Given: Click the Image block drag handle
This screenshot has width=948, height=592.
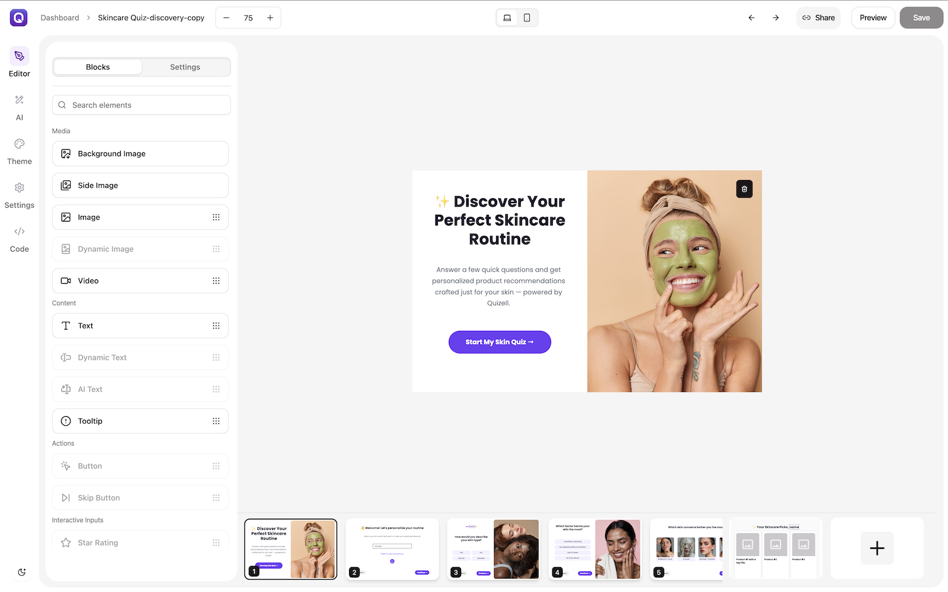Looking at the screenshot, I should point(216,217).
